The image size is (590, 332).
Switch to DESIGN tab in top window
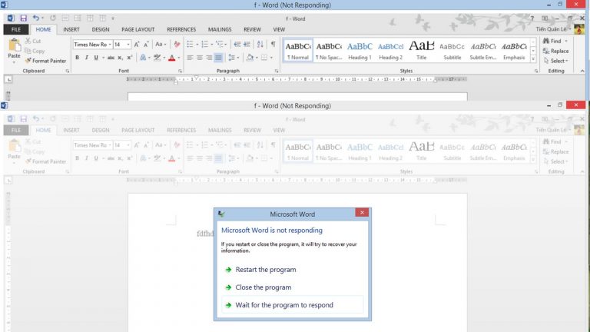[101, 29]
